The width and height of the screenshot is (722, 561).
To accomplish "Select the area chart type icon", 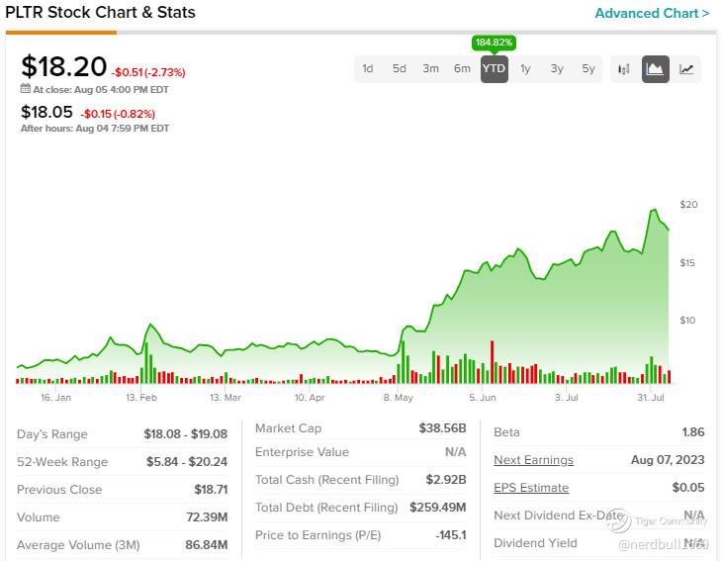I will click(x=655, y=69).
